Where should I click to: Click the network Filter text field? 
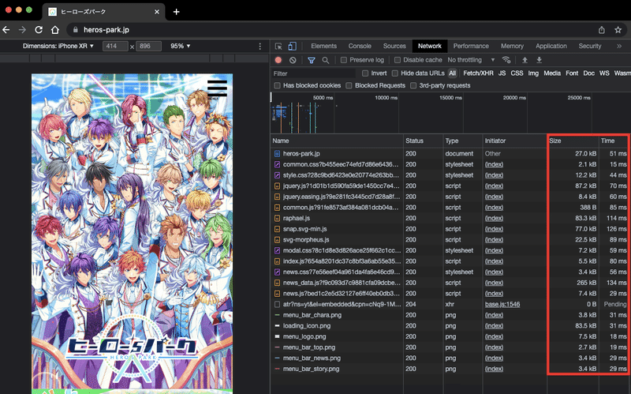313,73
